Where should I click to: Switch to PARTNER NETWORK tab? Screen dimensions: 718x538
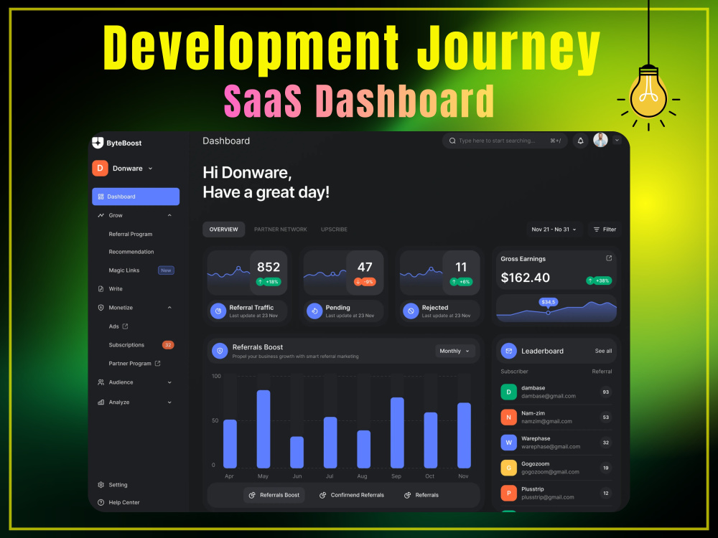tap(281, 230)
